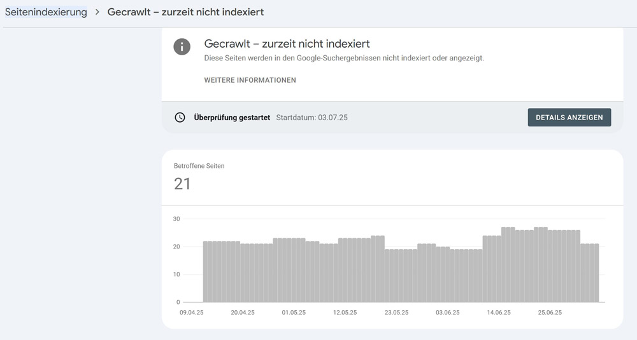Click the clock icon beside Überprüfung gestartet
The height and width of the screenshot is (340, 637).
(180, 118)
